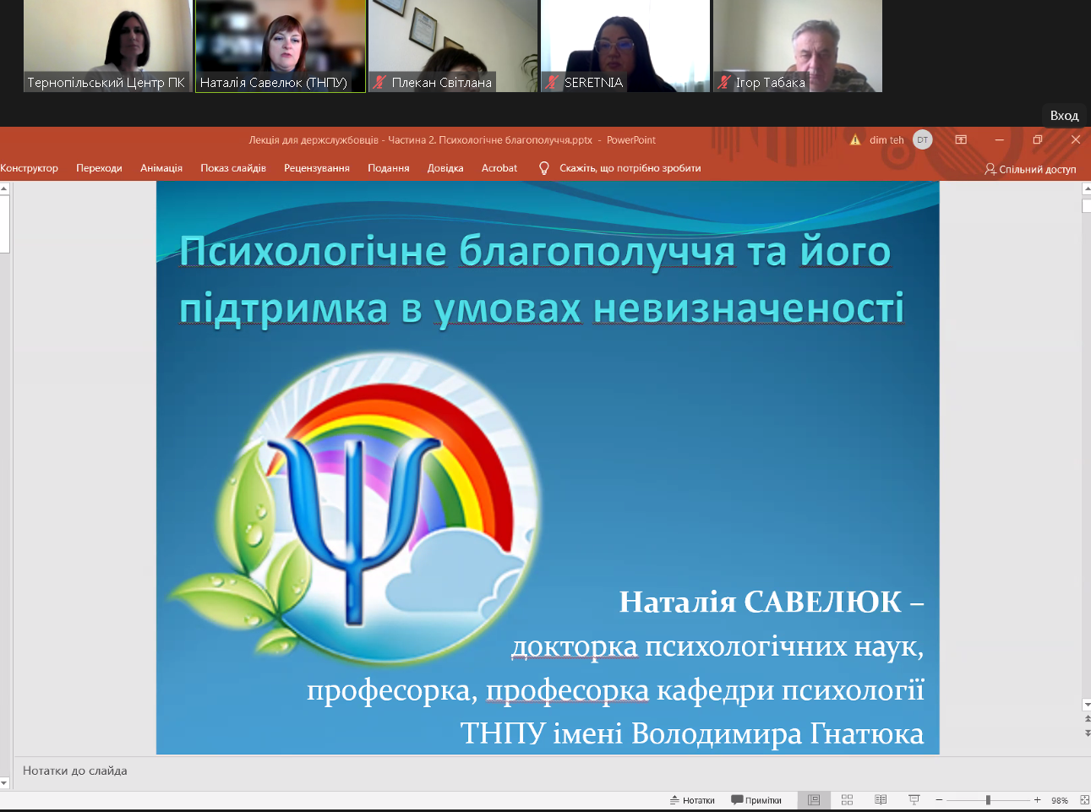Click the account warning triangle icon
1091x812 pixels.
tap(855, 140)
